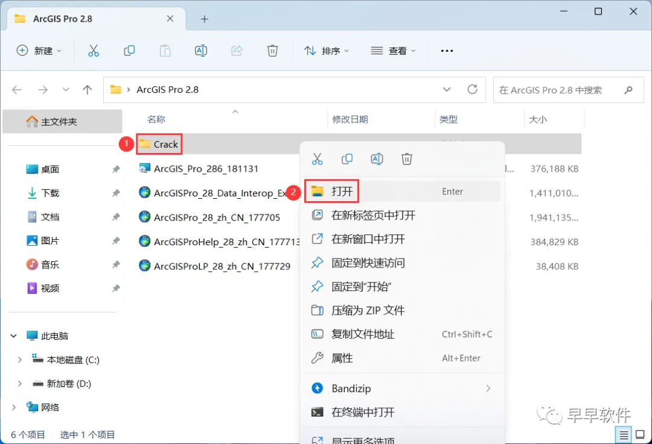Click the cut icon in the context menu

coord(318,159)
